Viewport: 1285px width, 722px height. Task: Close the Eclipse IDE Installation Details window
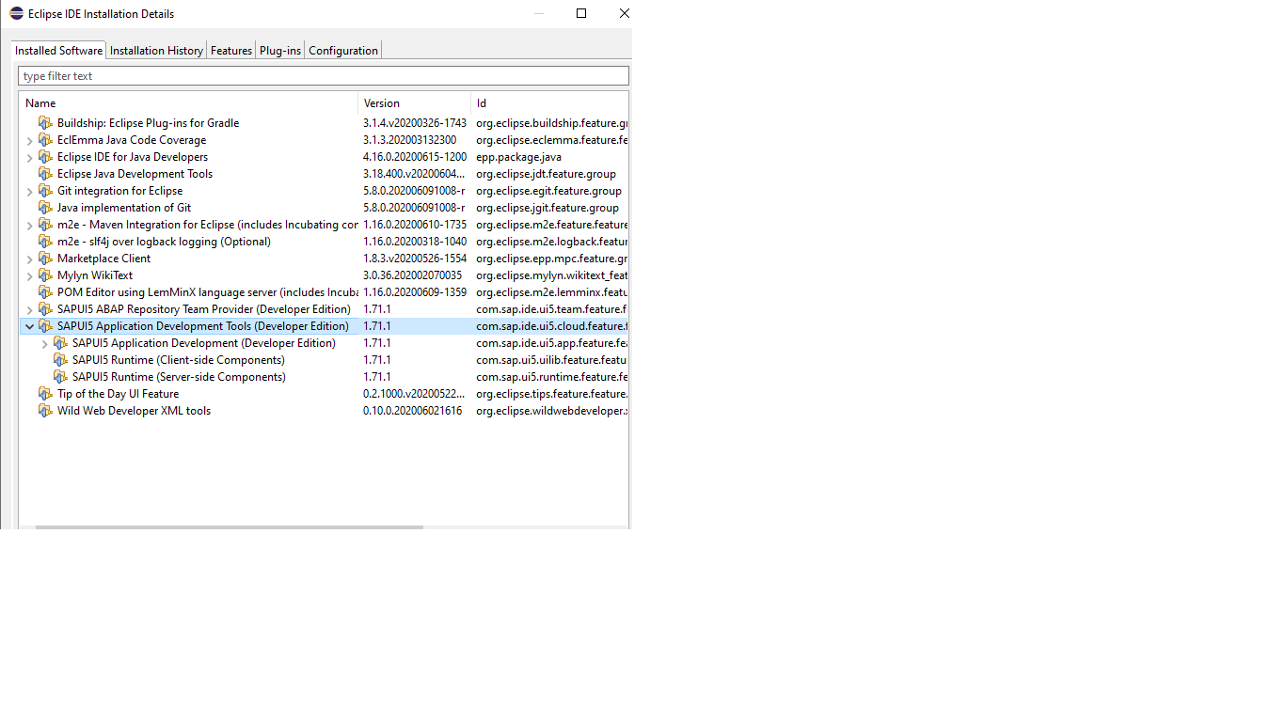[x=624, y=13]
